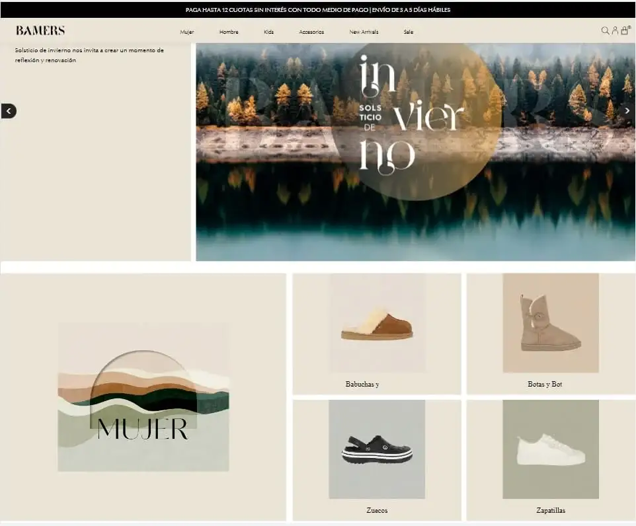This screenshot has width=636, height=526.
Task: Click the BAMERS logo
Action: click(x=40, y=30)
